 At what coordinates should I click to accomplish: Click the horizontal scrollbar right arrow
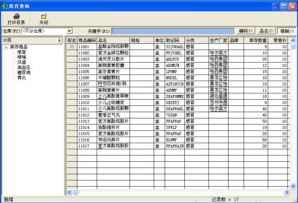click(x=287, y=193)
